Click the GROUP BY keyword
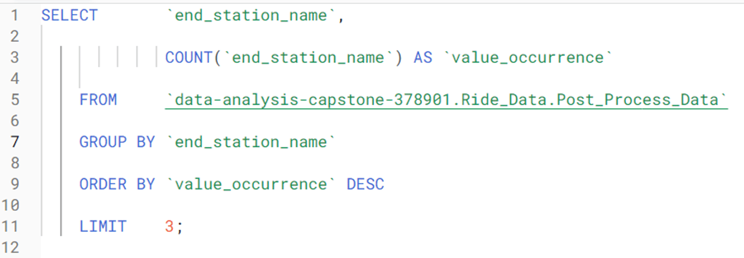 point(117,142)
